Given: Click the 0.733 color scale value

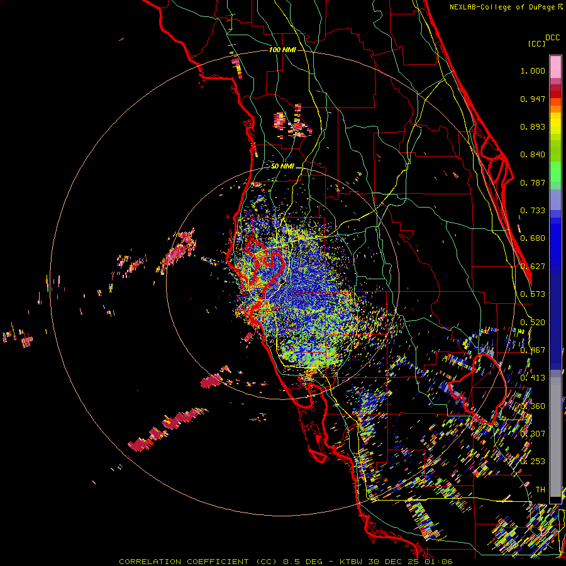Looking at the screenshot, I should coord(533,211).
